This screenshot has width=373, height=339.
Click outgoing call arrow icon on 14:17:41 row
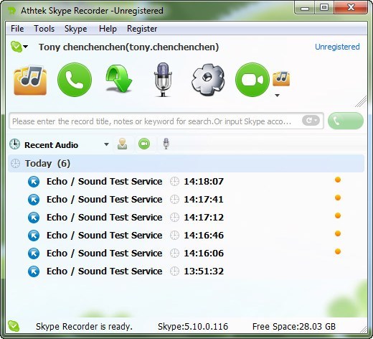click(34, 200)
